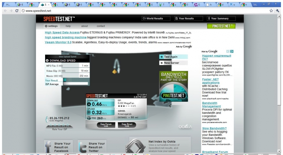Click the Ookla logo
283x155 pixels.
(x=185, y=127)
